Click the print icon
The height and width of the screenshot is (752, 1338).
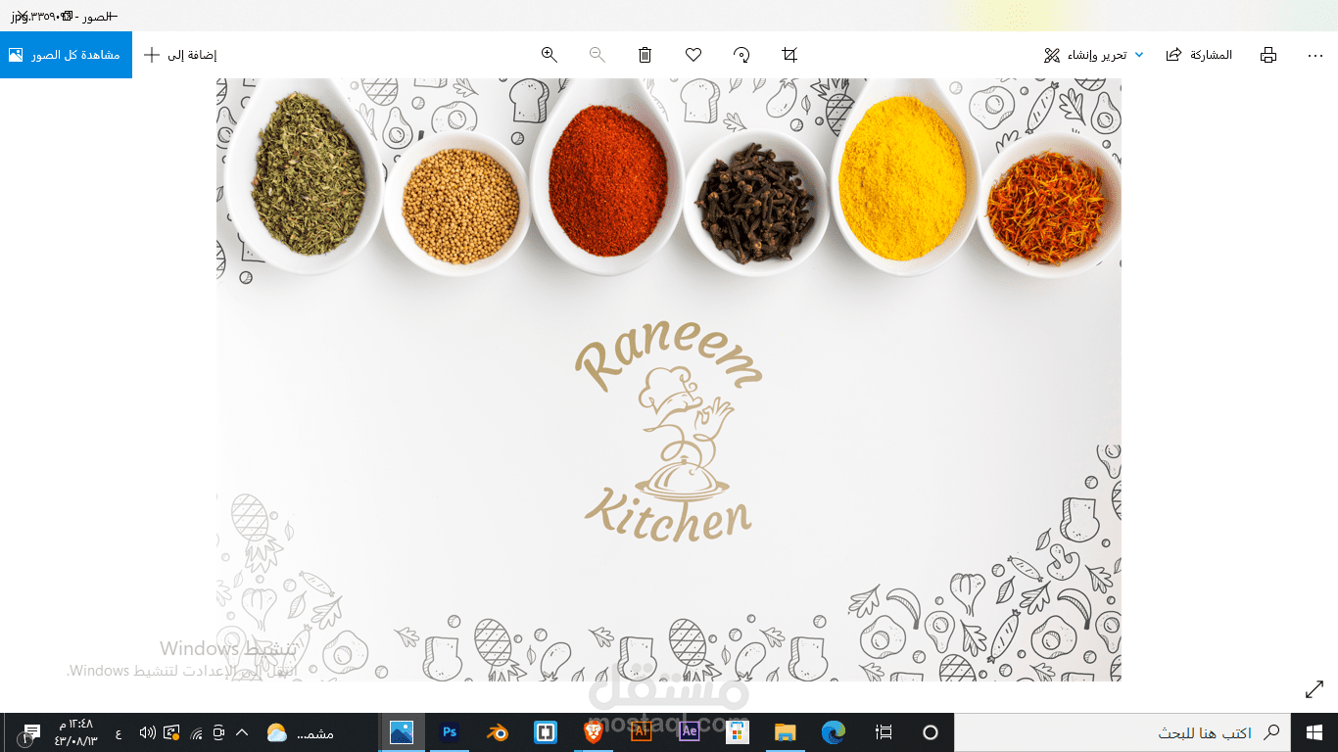[x=1268, y=55]
